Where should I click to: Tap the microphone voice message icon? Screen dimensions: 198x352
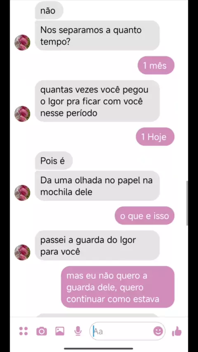(78, 331)
